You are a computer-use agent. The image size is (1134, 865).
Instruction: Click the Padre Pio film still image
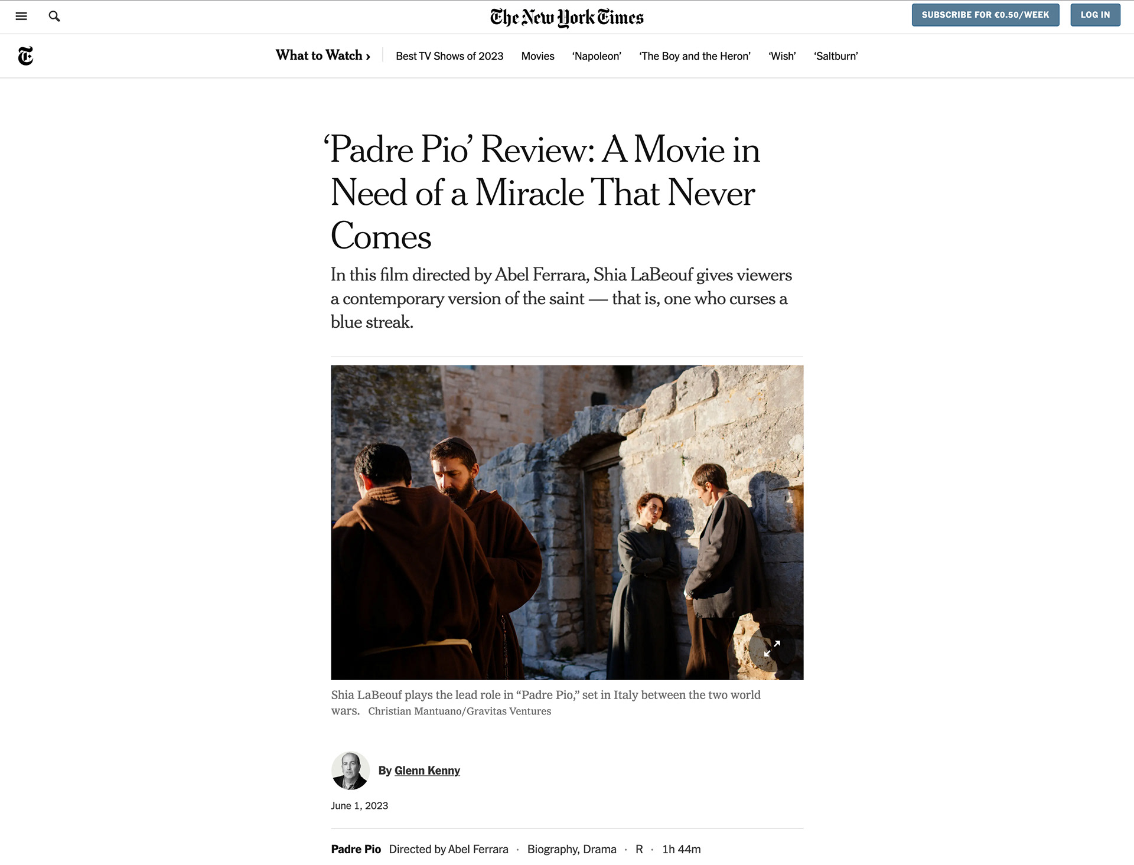[x=567, y=522]
